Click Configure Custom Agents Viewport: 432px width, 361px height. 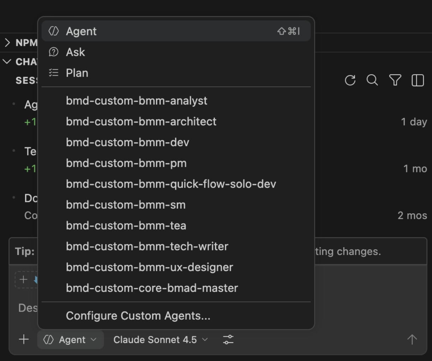click(138, 316)
